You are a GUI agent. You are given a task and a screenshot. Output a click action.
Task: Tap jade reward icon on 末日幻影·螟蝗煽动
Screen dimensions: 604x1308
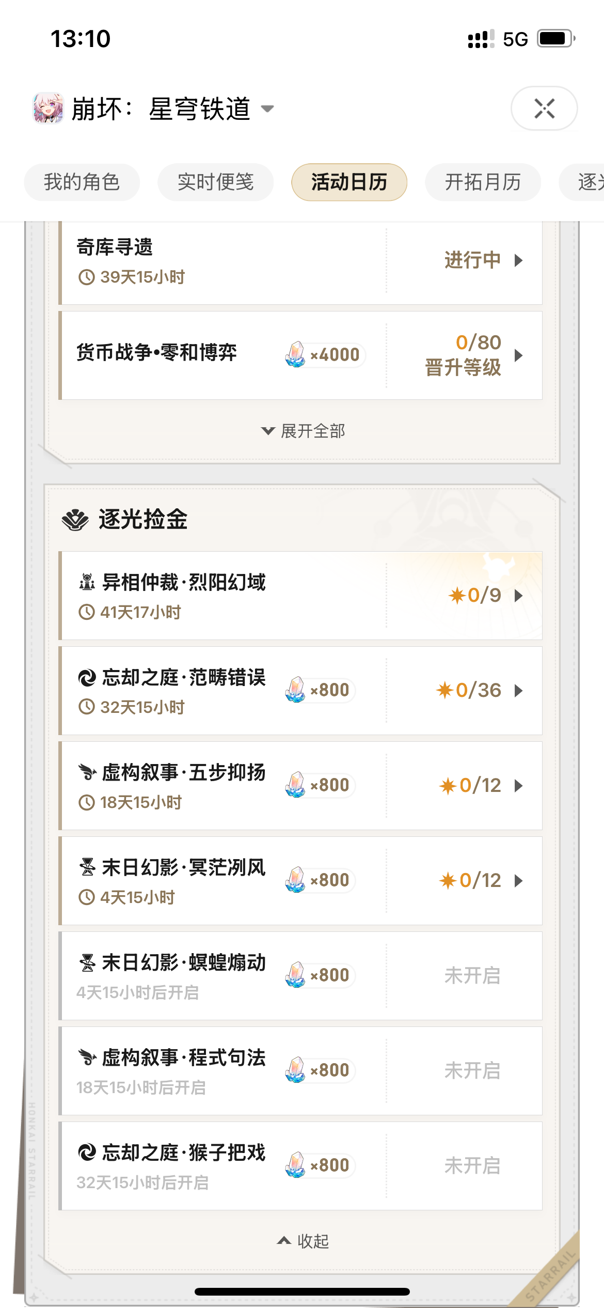point(295,975)
